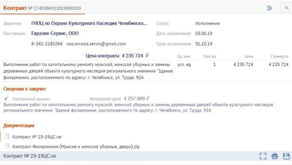Click file icon beside Контракт-Филармония zip
Screen dimensions: 292x165
[7, 146]
